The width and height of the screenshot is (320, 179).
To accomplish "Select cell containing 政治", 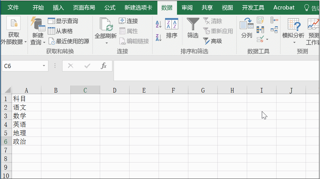I will pos(27,141).
